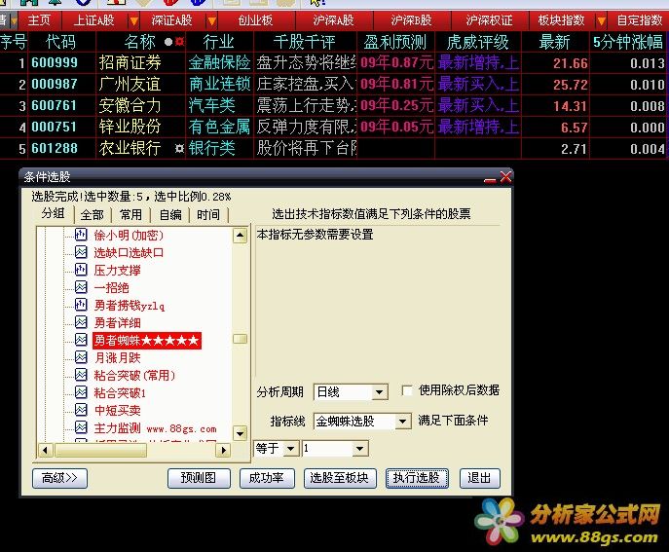Click the 选股至板块 button
The width and height of the screenshot is (669, 552).
pyautogui.click(x=340, y=478)
